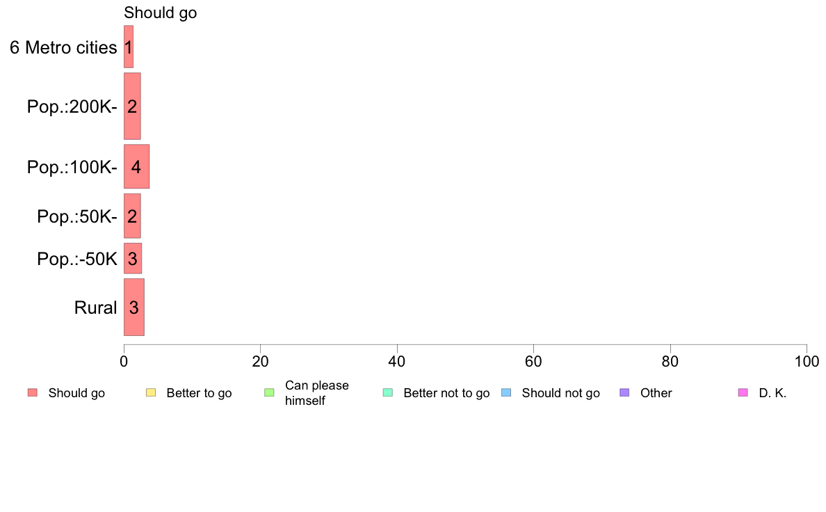
Task: Select the Pop.:200K- bar showing 2
Action: [132, 106]
